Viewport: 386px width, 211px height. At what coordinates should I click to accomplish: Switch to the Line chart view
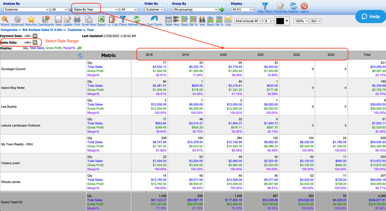(x=228, y=20)
